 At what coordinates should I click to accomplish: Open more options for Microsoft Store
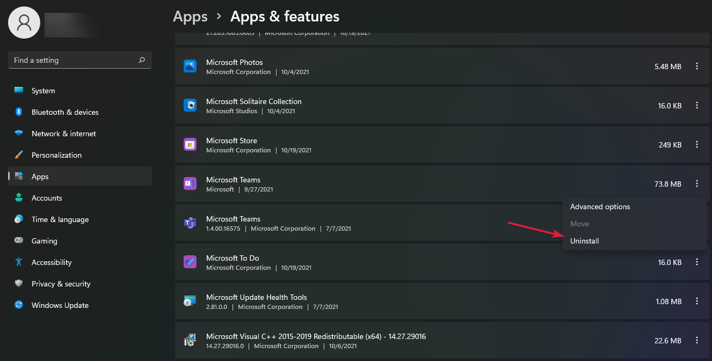697,145
